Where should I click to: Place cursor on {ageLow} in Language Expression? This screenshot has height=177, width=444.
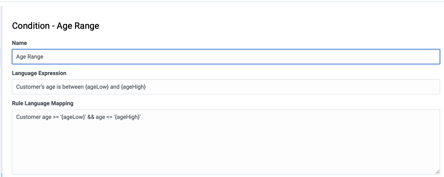97,87
